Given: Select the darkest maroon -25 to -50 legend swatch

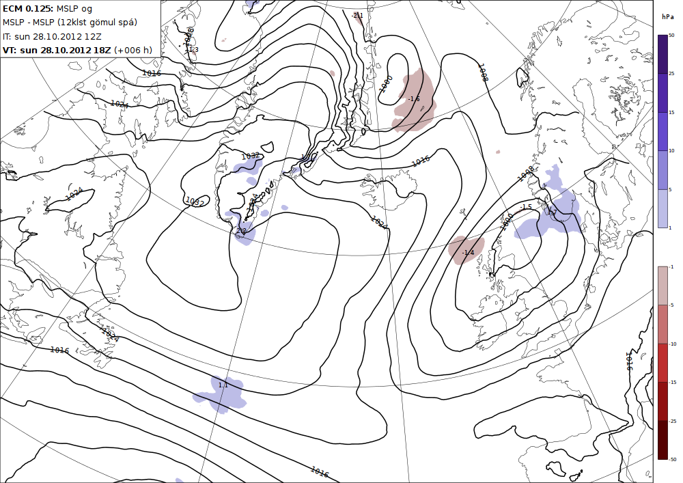Looking at the screenshot, I should click(x=663, y=440).
